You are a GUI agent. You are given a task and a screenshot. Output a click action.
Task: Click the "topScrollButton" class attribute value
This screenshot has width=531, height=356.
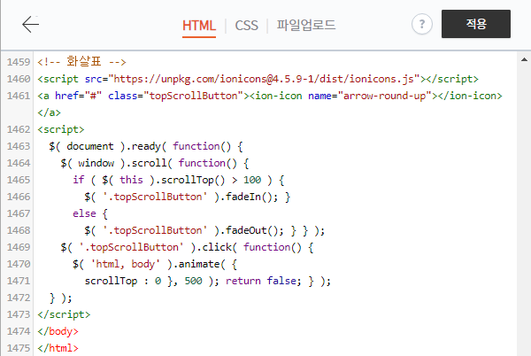tap(193, 96)
